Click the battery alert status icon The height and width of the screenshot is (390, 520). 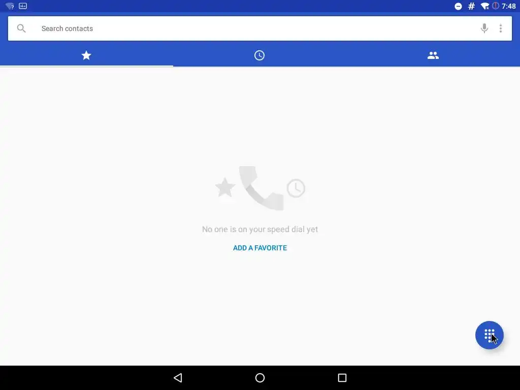tap(495, 6)
